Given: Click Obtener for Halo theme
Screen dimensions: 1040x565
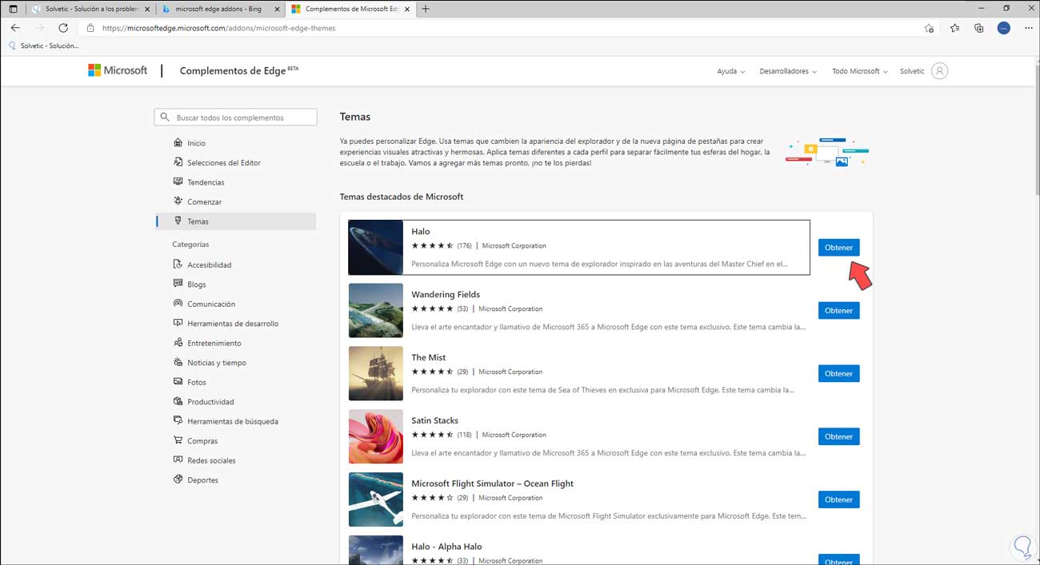Looking at the screenshot, I should [x=838, y=248].
